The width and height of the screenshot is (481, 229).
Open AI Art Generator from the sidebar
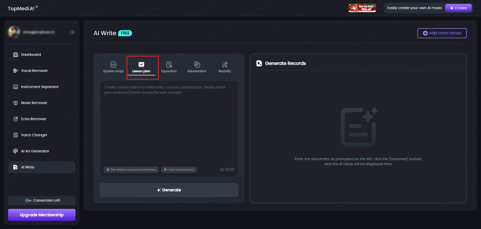tap(42, 151)
